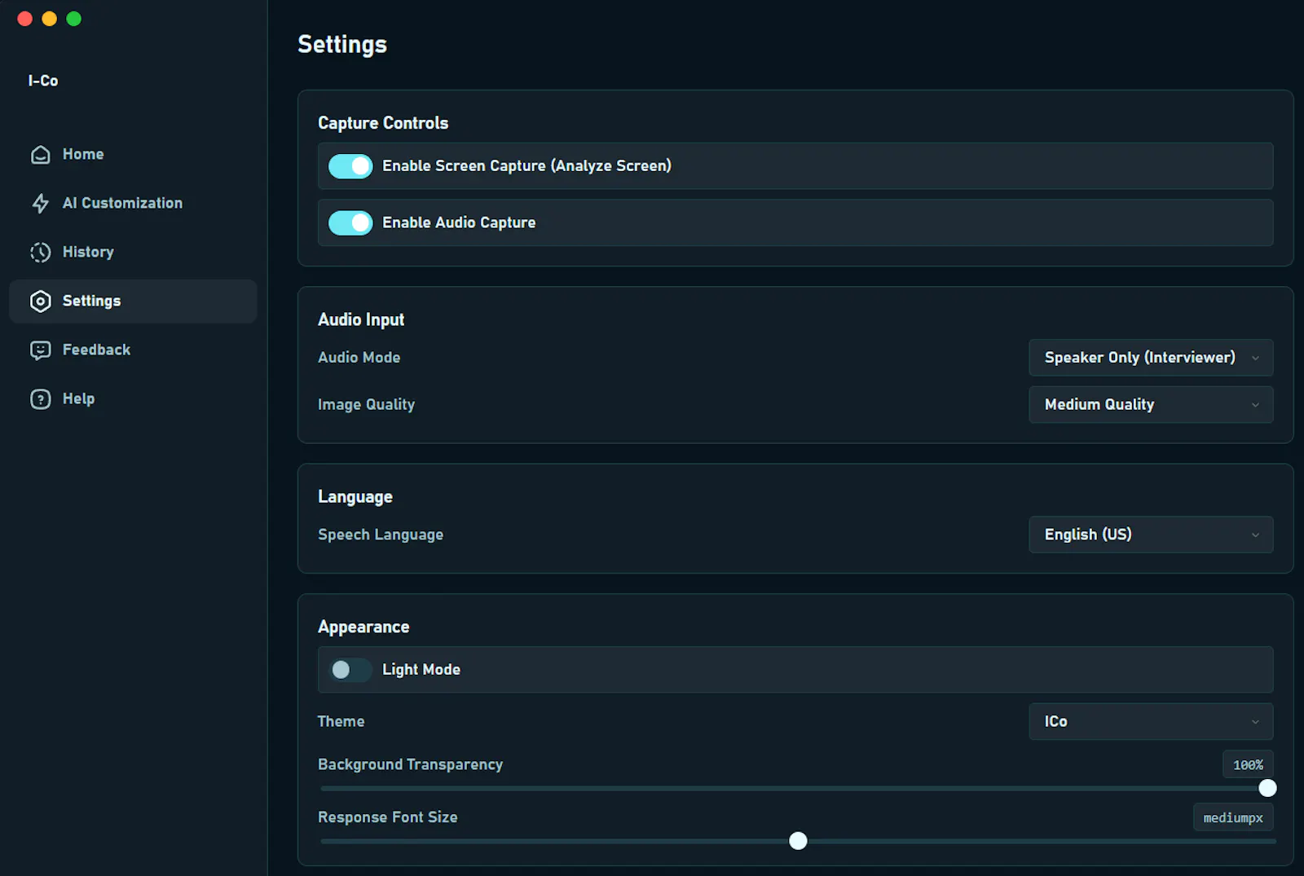Viewport: 1304px width, 876px height.
Task: Click the Settings page title
Action: [342, 45]
